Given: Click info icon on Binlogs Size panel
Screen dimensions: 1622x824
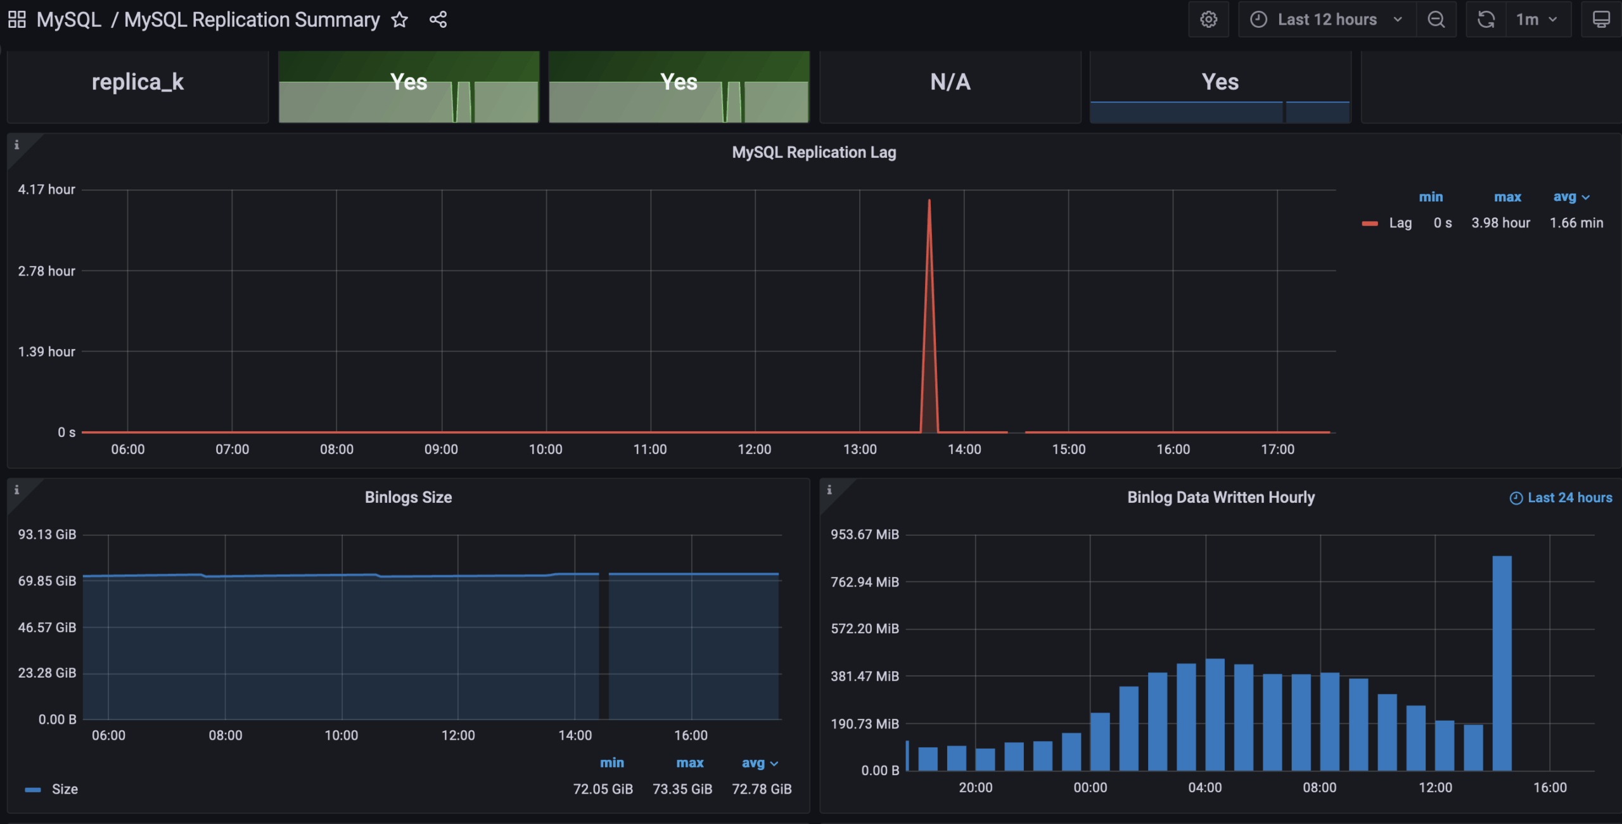Looking at the screenshot, I should point(17,490).
